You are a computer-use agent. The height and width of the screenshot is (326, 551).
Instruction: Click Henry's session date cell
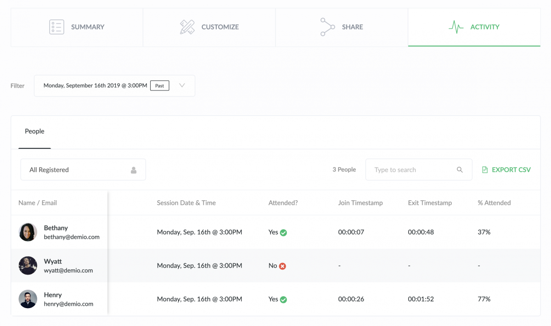(199, 299)
